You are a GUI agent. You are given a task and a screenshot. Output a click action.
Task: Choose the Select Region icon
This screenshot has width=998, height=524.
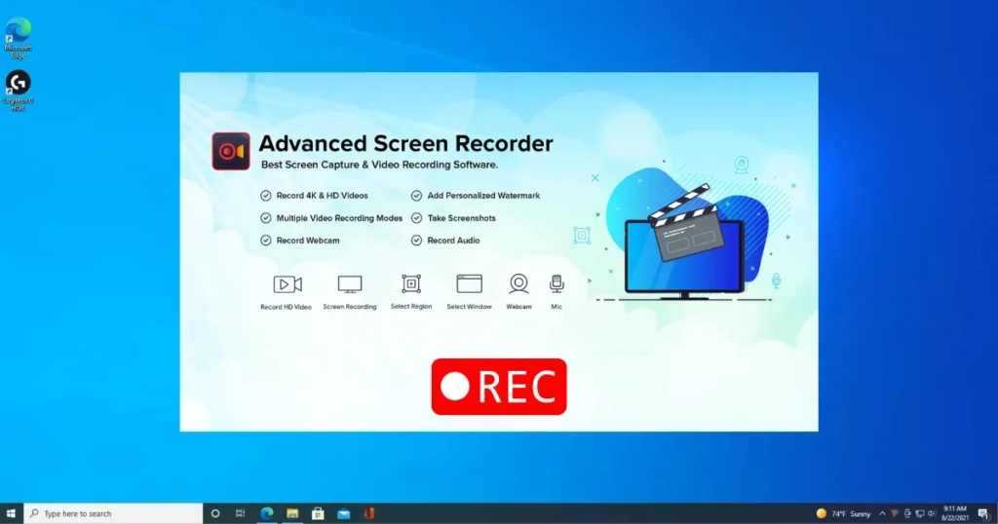[411, 283]
